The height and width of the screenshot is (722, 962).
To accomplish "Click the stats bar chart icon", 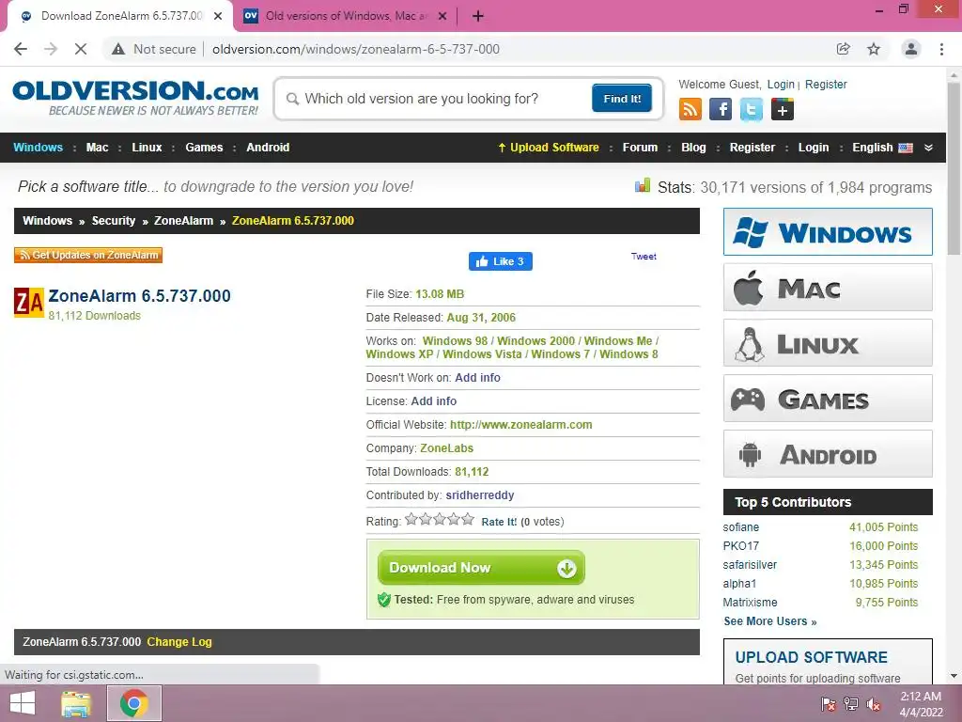I will (x=643, y=185).
